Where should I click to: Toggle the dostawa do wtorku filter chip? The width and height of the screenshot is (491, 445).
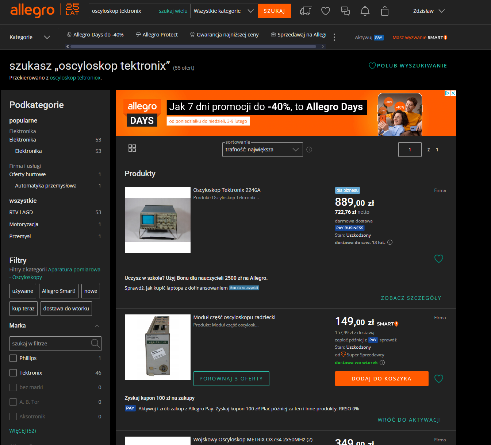pos(66,309)
